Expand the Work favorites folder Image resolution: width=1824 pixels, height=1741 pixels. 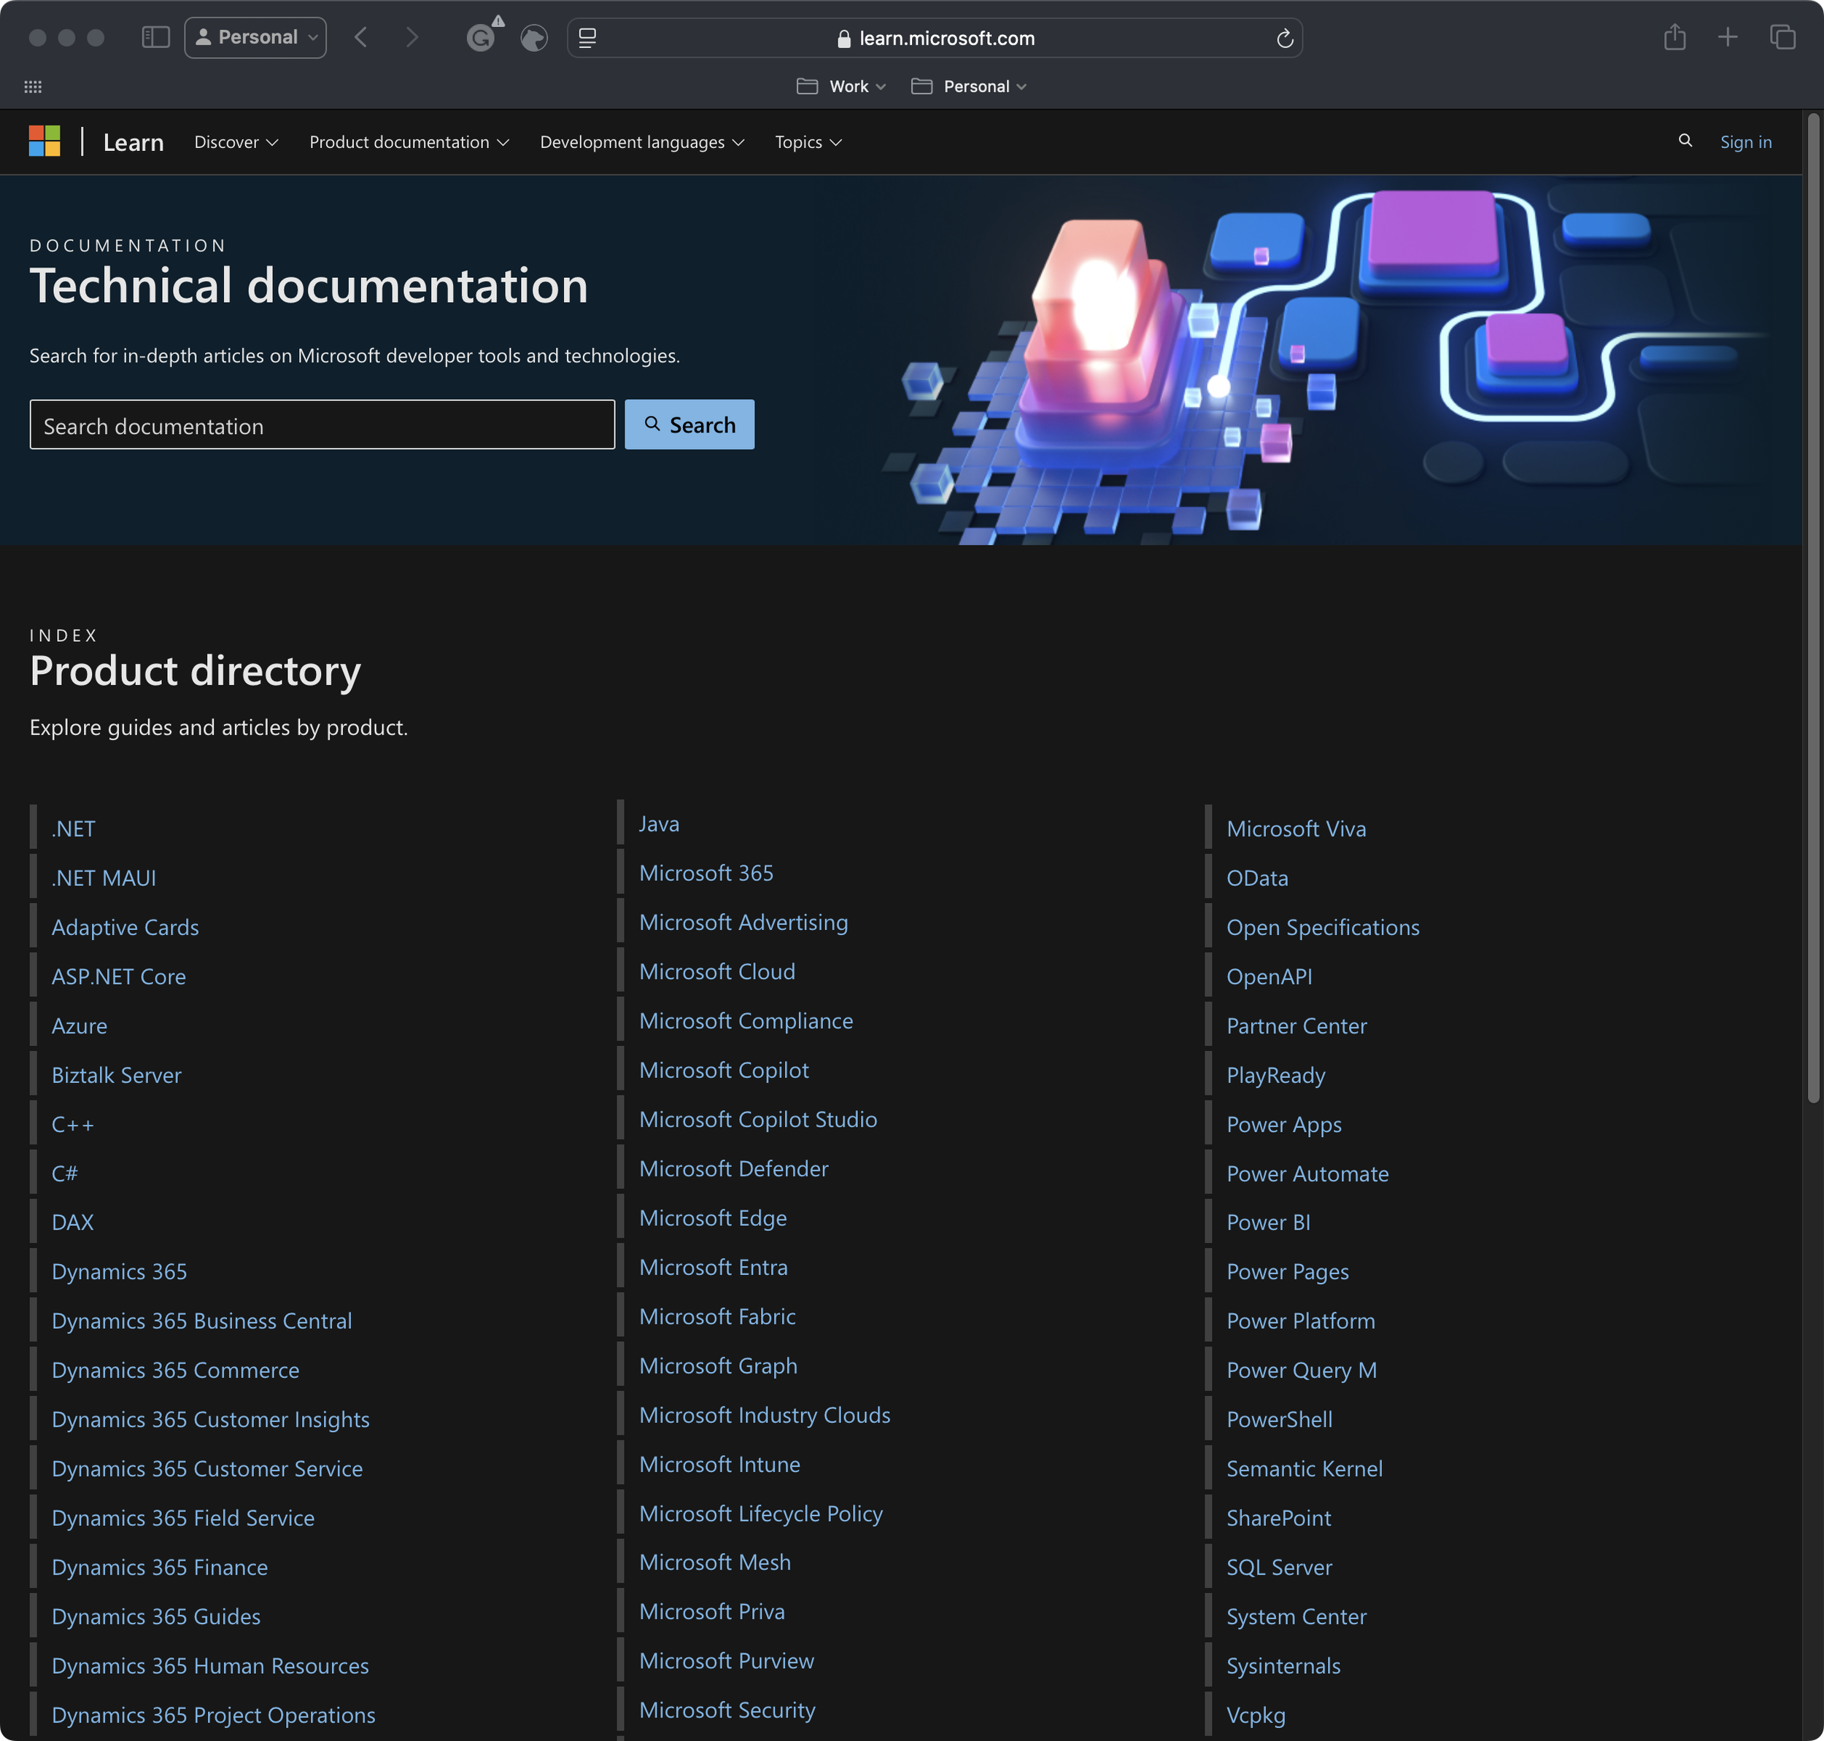pos(841,86)
